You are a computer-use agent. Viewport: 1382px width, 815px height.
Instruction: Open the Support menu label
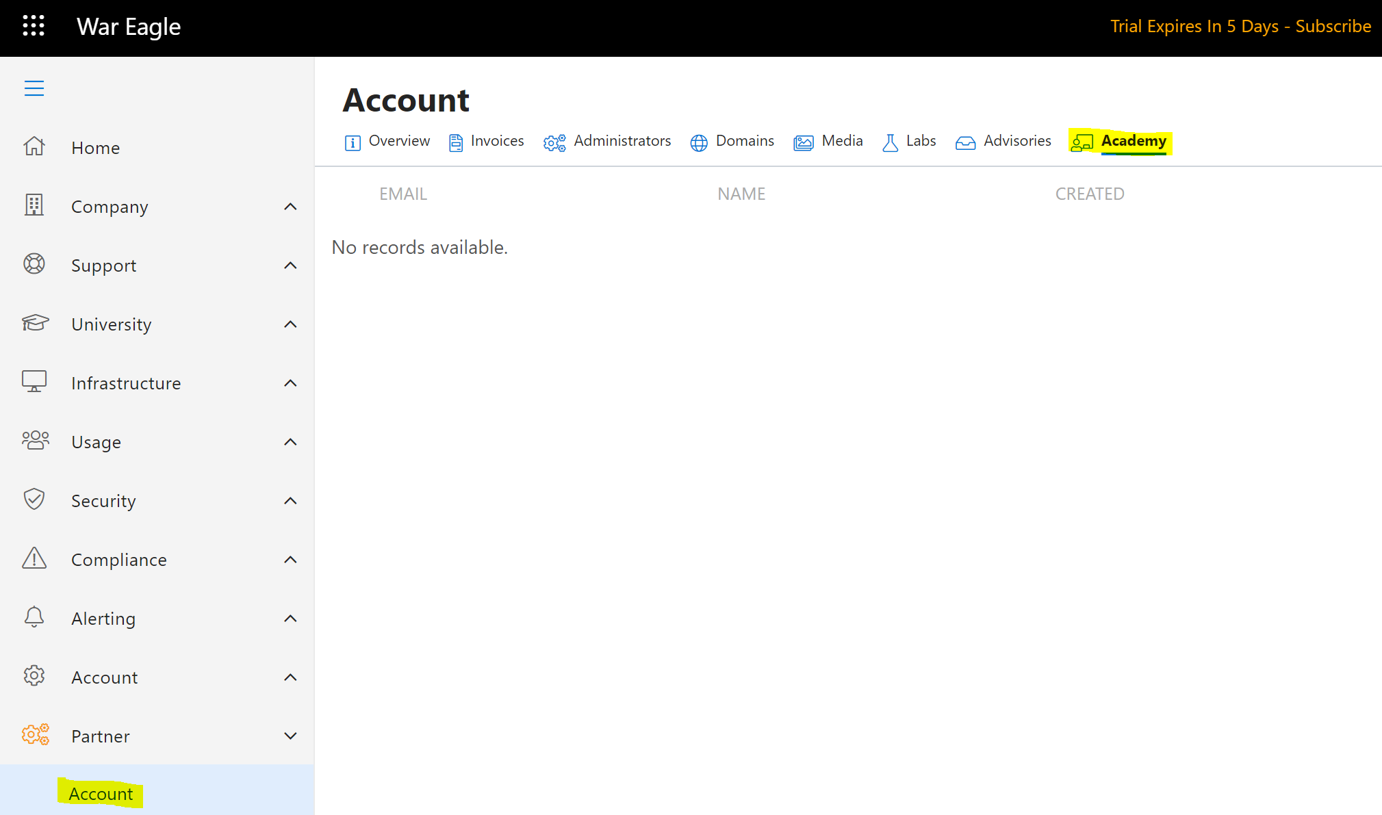pos(104,266)
